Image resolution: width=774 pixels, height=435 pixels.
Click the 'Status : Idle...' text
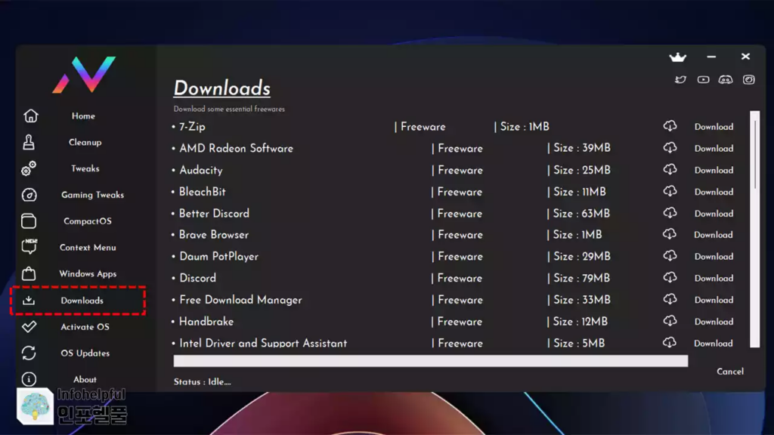203,381
